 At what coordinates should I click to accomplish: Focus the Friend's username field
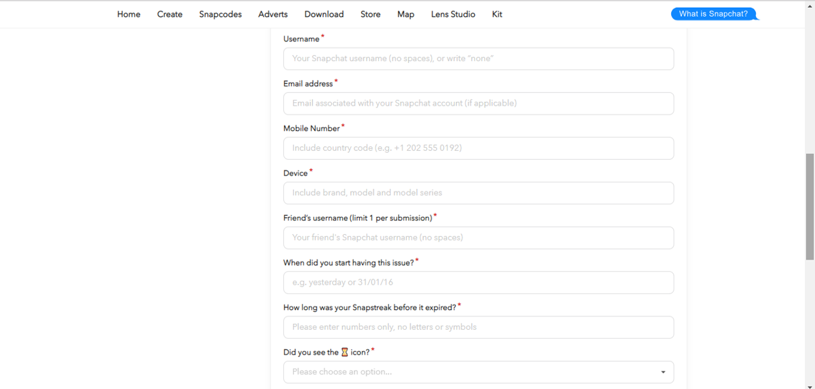(x=478, y=237)
